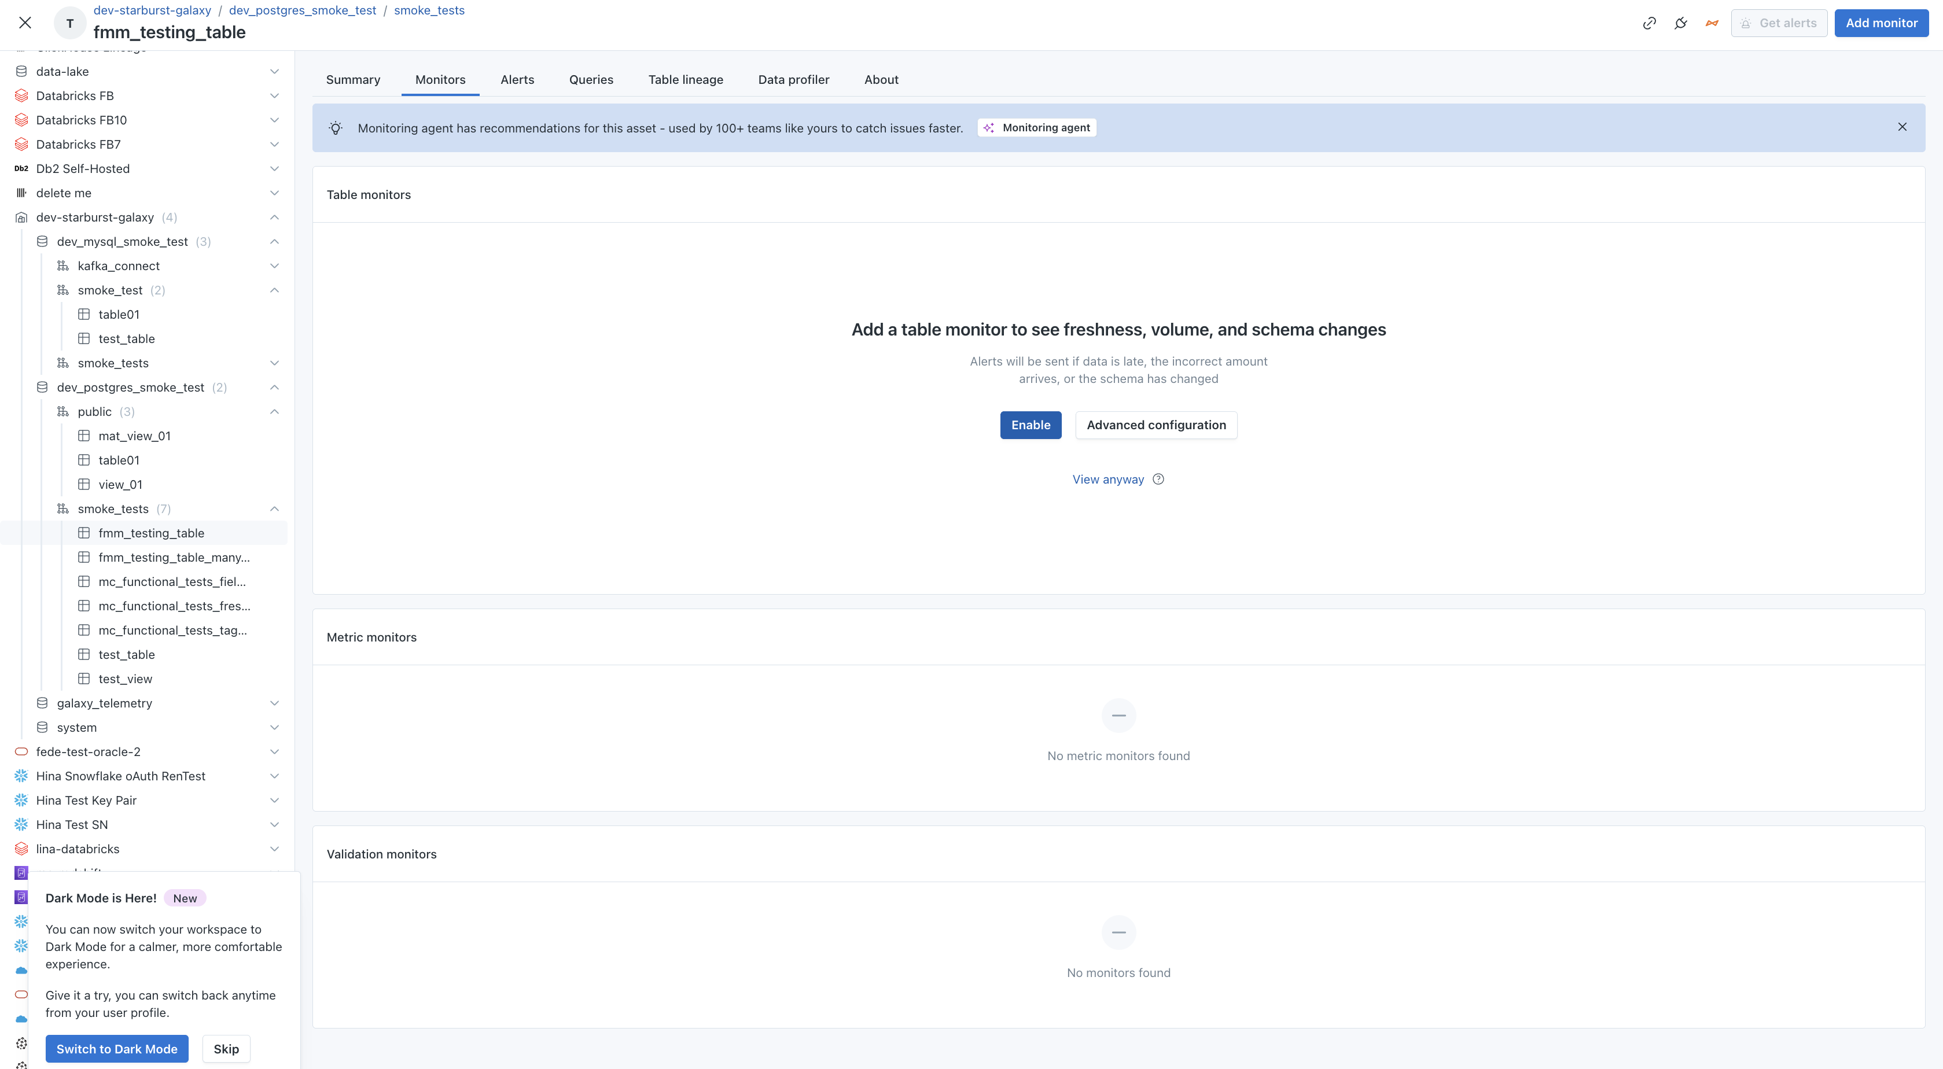Open Advanced configuration for table monitor
Image resolution: width=1943 pixels, height=1069 pixels.
pyautogui.click(x=1156, y=425)
